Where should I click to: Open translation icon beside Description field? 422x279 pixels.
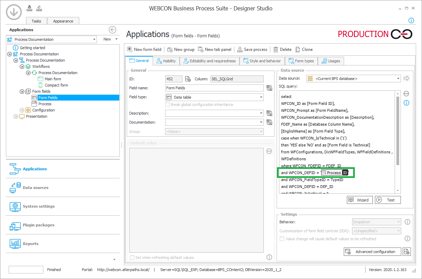(269, 113)
